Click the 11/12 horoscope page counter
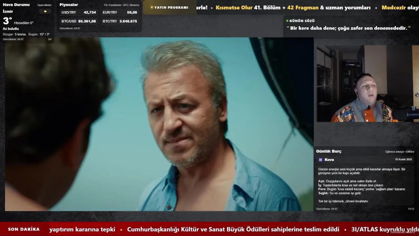The width and height of the screenshot is (419, 236). click(x=411, y=209)
